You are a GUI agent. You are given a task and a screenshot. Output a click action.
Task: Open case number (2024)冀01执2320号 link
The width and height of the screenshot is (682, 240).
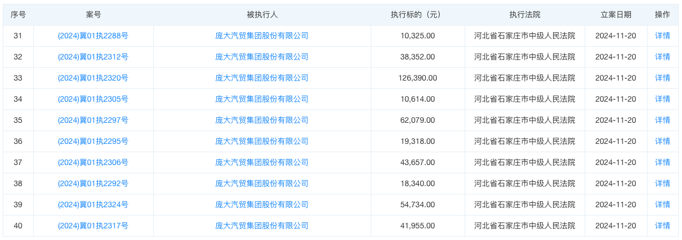pos(93,78)
